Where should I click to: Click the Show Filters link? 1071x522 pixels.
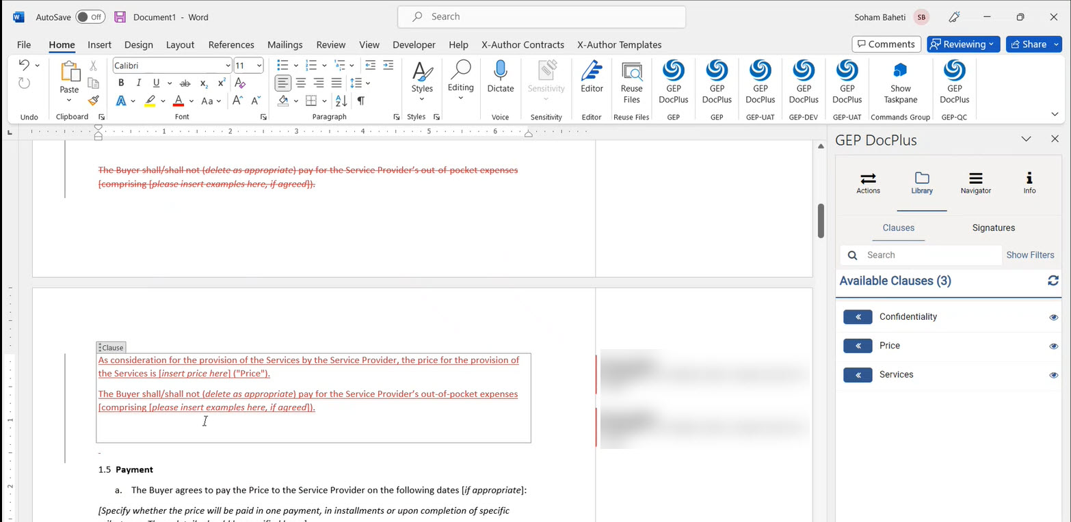1030,255
